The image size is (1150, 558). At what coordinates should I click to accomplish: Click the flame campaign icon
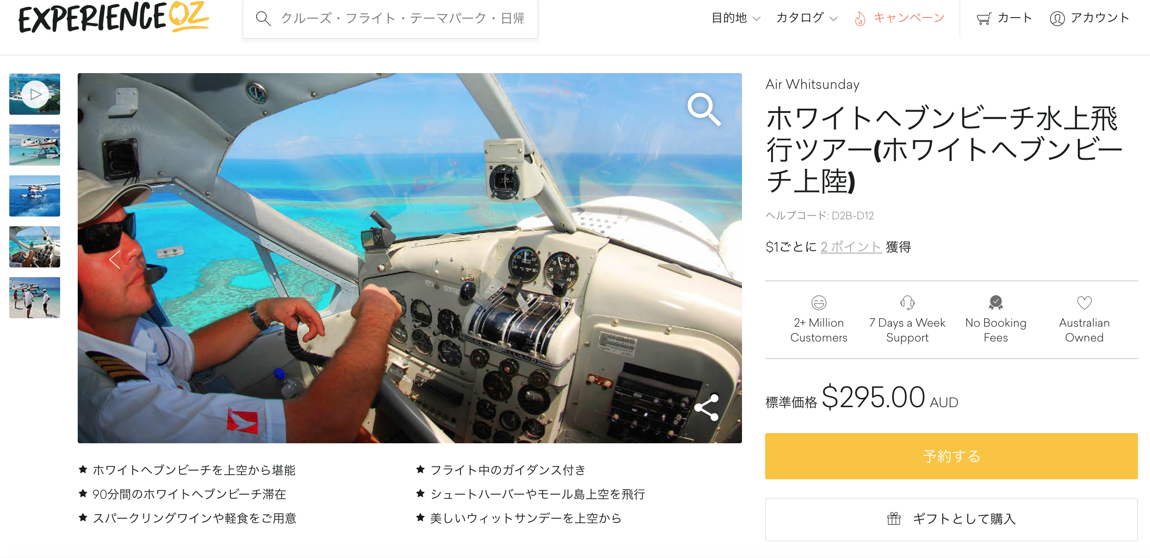pyautogui.click(x=860, y=19)
